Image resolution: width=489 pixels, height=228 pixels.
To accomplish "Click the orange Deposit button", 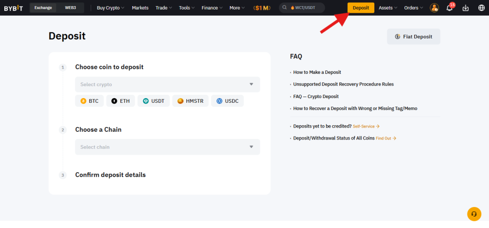I will click(x=361, y=8).
